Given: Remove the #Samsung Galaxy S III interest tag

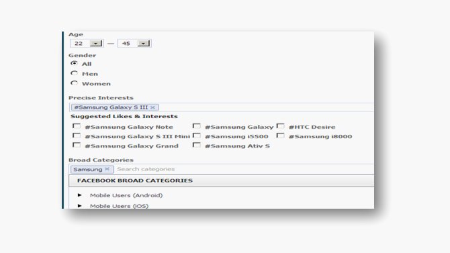Looking at the screenshot, I should (152, 107).
